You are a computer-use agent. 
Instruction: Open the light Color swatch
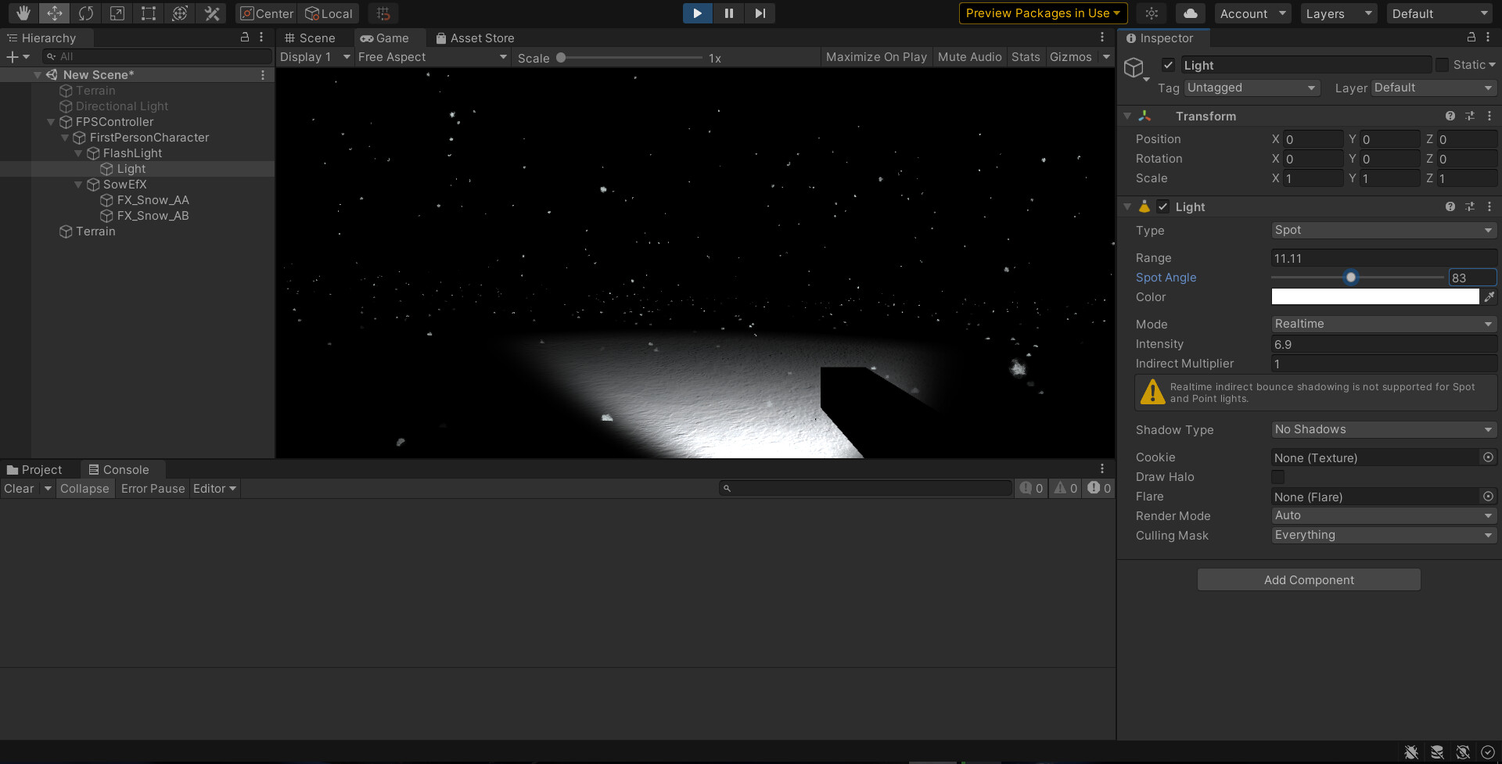tap(1375, 296)
